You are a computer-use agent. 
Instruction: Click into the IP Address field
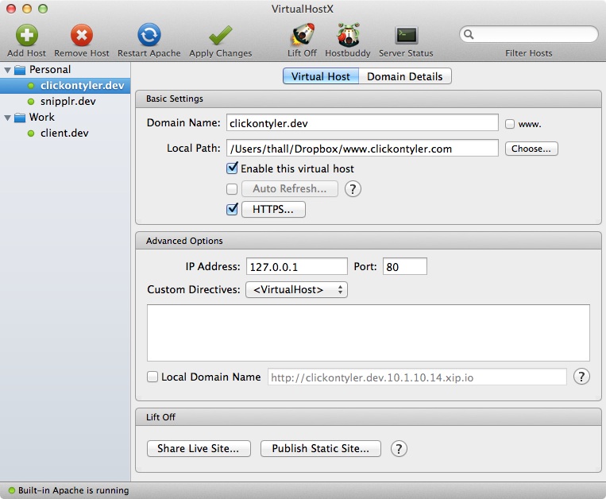[x=297, y=266]
